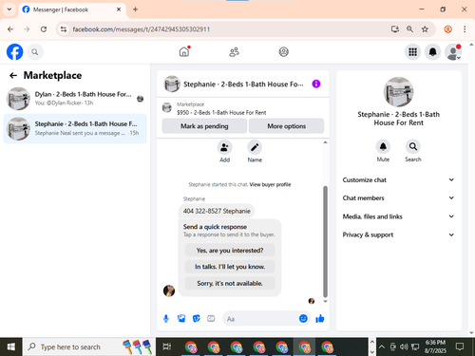Open Task View on taskbar

pos(167,347)
